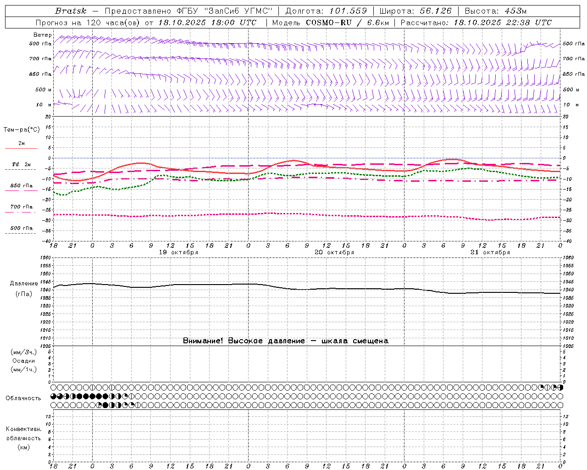This screenshot has width=587, height=470.
Task: Click the station name Bratsk in header
Action: pos(71,11)
